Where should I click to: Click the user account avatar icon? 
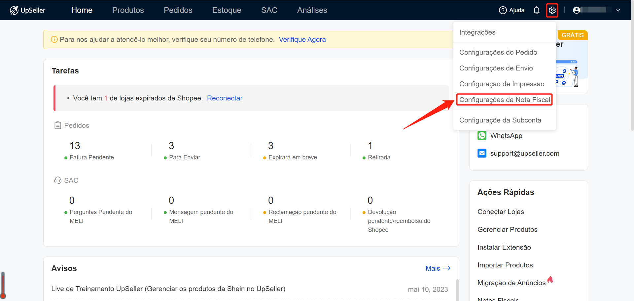pyautogui.click(x=577, y=10)
